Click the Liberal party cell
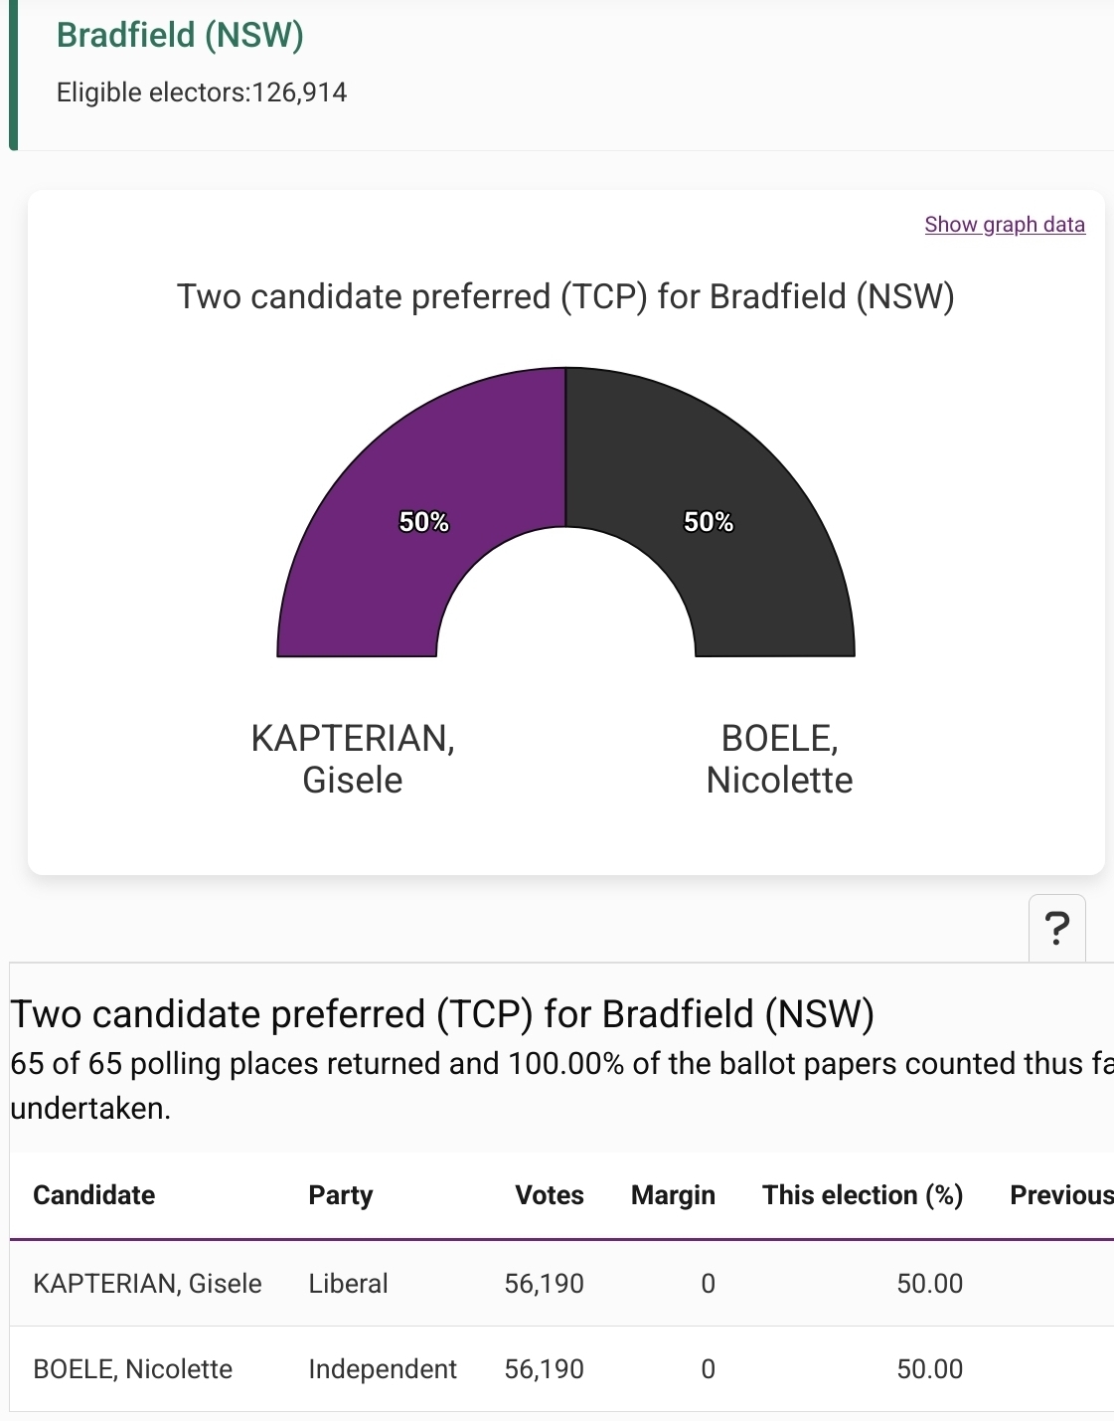 tap(348, 1284)
